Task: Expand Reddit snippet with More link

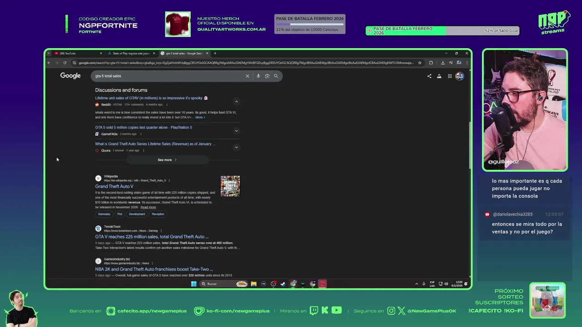Action: point(200,118)
